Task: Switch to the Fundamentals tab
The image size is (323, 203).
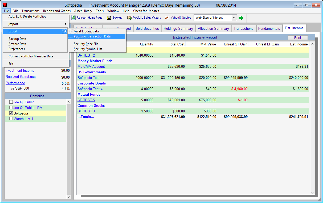Action: (269, 28)
